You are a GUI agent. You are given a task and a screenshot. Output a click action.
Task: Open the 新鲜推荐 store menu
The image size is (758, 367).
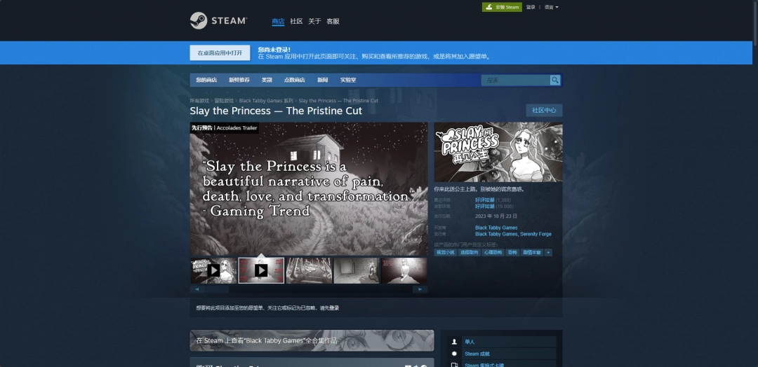239,80
